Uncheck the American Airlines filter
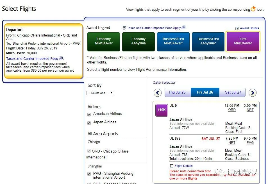Viewport: 268px width, 184px height. (x=89, y=114)
